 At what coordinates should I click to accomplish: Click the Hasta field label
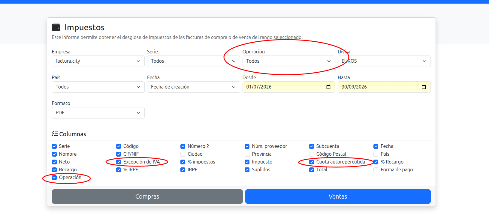click(x=344, y=77)
